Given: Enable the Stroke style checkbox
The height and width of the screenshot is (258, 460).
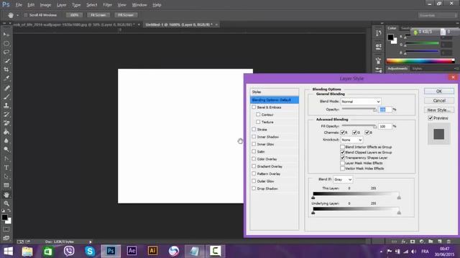Looking at the screenshot, I should tap(254, 129).
